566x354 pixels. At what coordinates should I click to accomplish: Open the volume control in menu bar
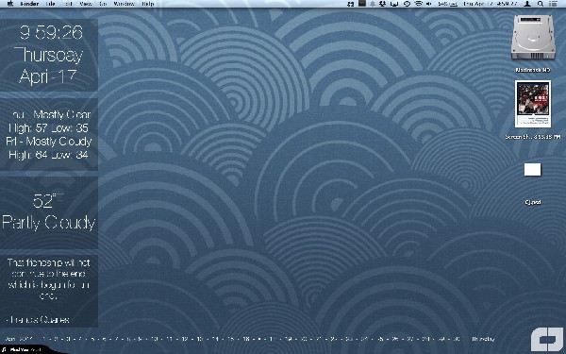[x=429, y=4]
